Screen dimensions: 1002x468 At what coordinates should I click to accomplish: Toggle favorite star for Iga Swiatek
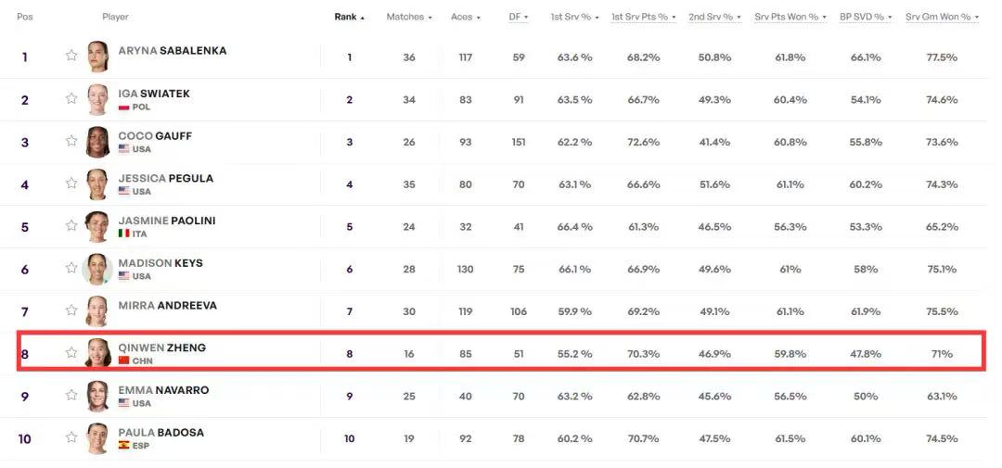[x=71, y=98]
